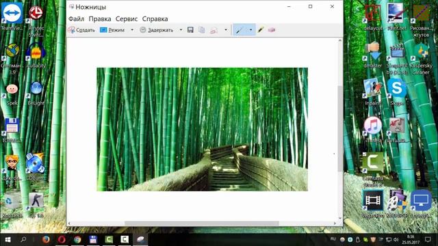Select the delaycut desktop icon
The width and height of the screenshot is (438, 246).
click(373, 16)
